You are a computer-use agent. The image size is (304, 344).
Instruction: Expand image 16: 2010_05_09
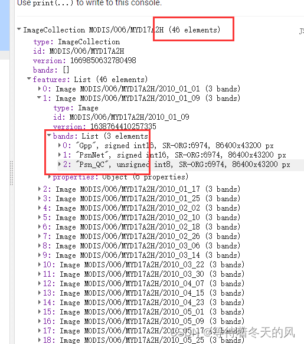click(x=40, y=321)
